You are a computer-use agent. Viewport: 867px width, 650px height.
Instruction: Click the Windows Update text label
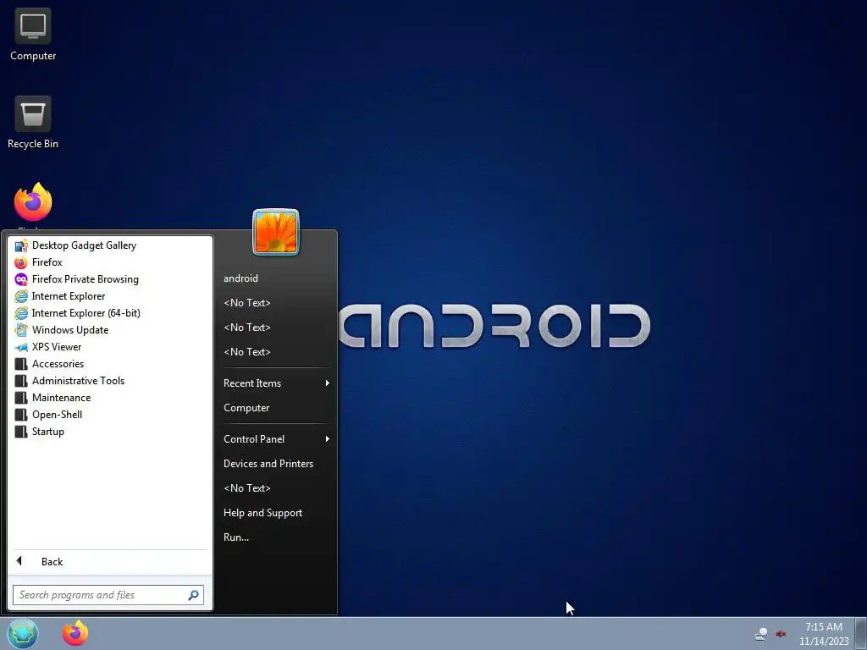70,330
